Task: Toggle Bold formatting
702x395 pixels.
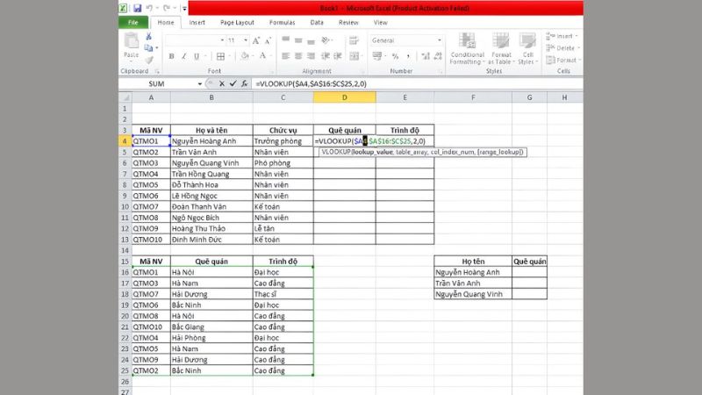Action: 171,56
